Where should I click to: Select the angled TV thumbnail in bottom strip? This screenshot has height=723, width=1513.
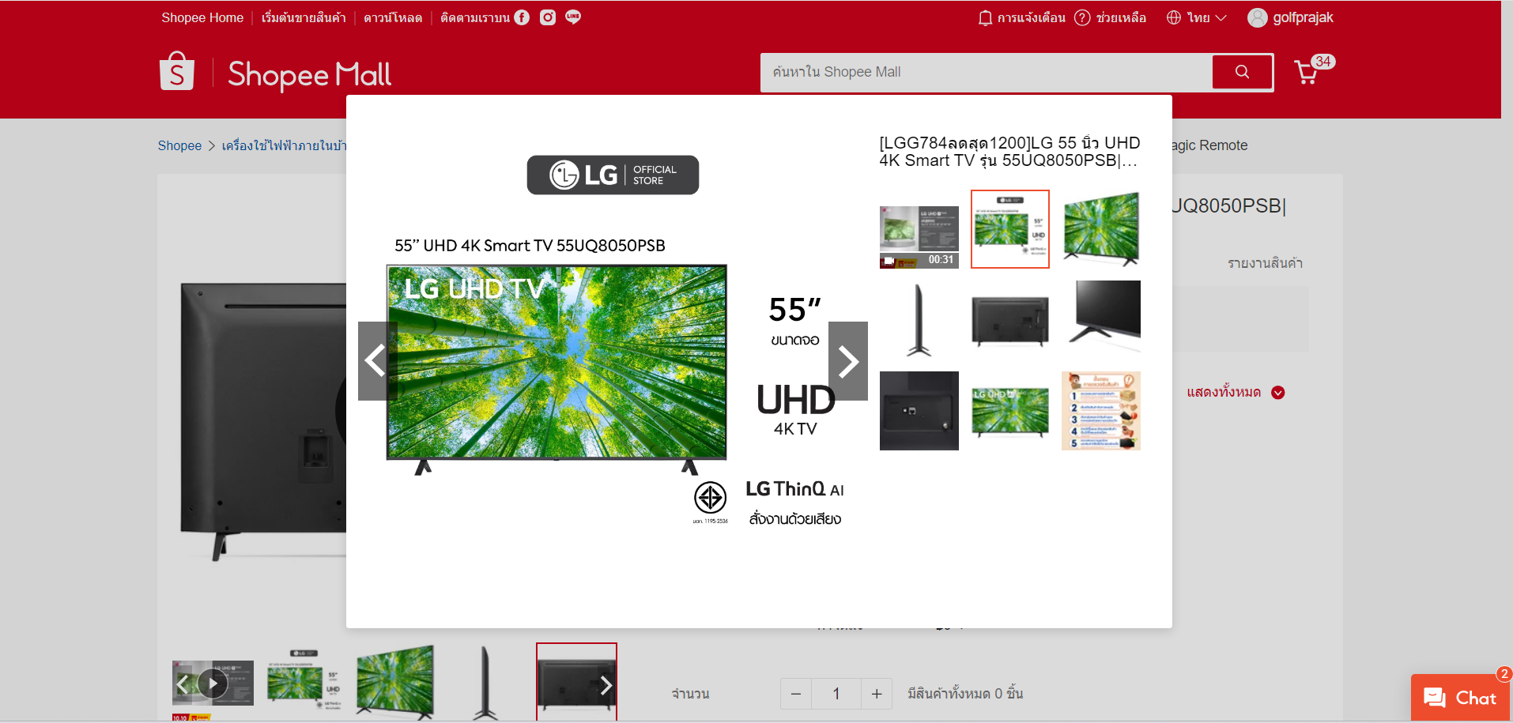click(394, 683)
